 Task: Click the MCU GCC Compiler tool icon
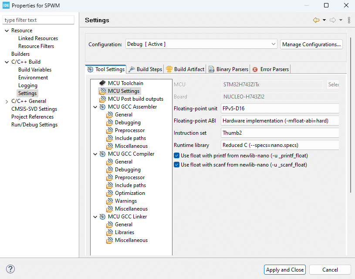(x=102, y=154)
